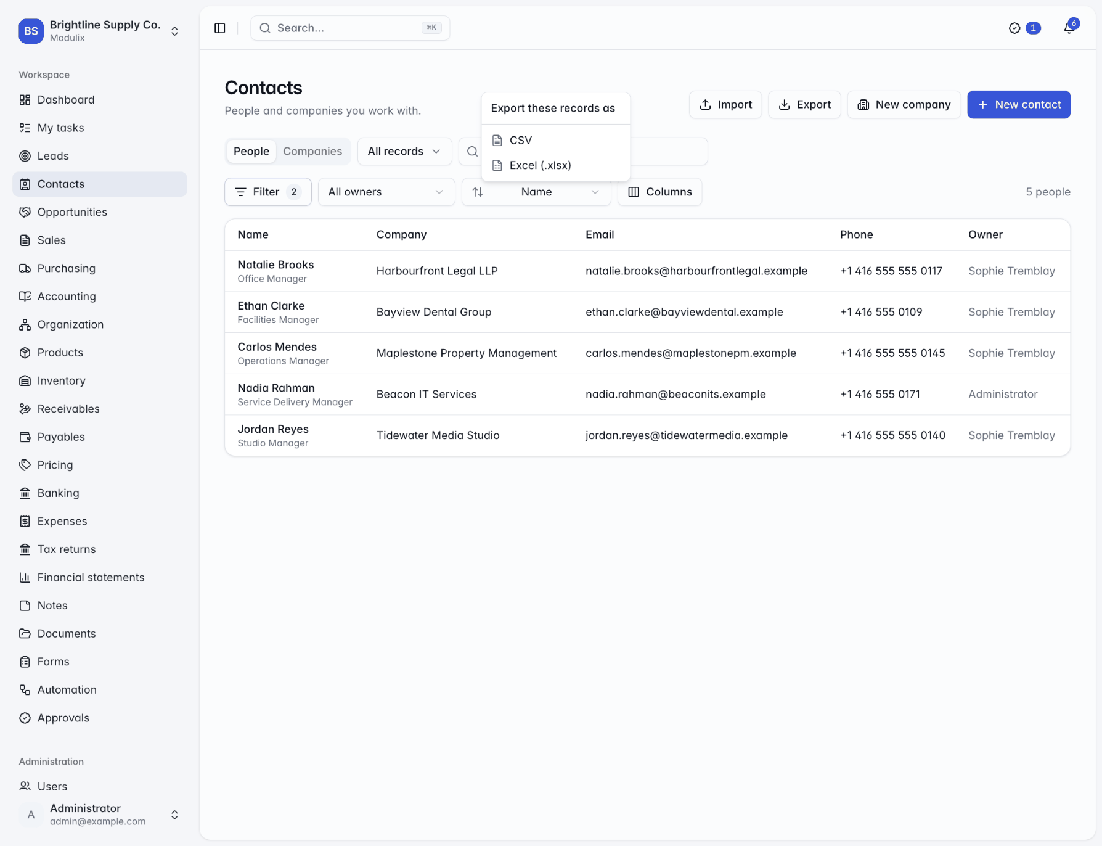Click ethan.clarke@bayviewdental.example email
This screenshot has width=1102, height=846.
click(x=684, y=312)
